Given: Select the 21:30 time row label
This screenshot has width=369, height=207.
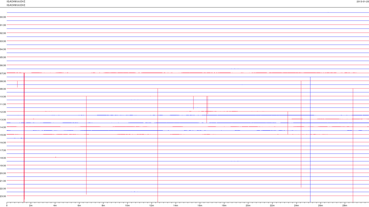Looking at the screenshot, I should [3, 181].
